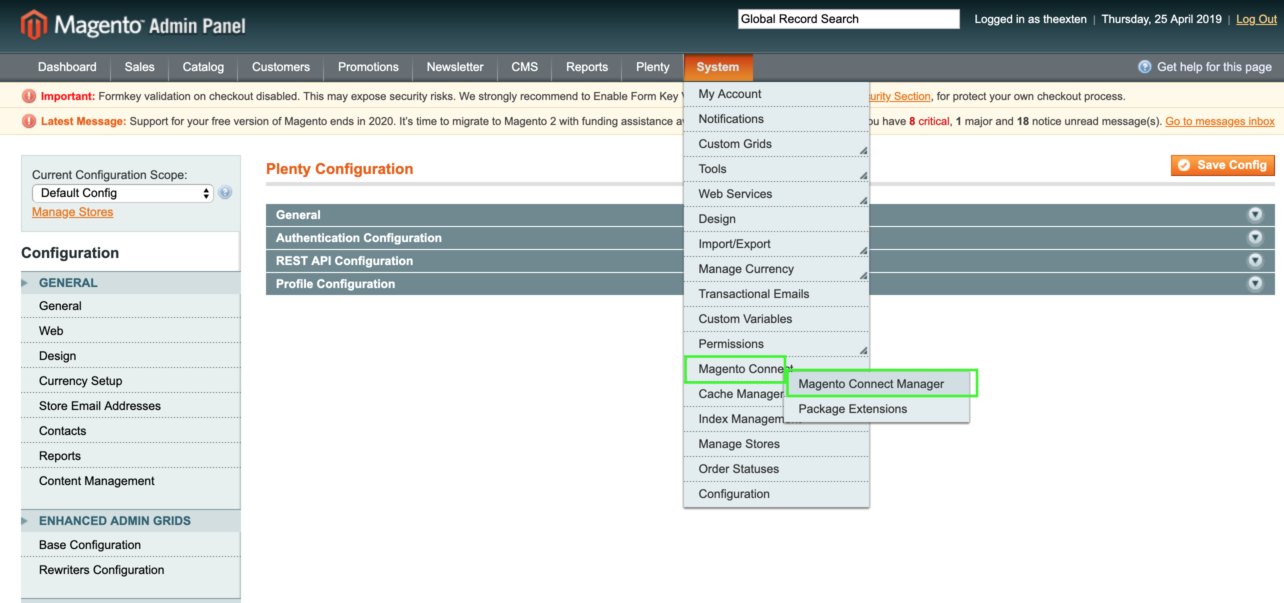Click the warning icon beside Important message
The image size is (1284, 603).
point(29,96)
